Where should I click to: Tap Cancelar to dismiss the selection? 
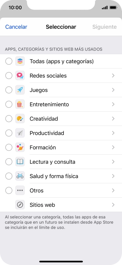(x=16, y=27)
